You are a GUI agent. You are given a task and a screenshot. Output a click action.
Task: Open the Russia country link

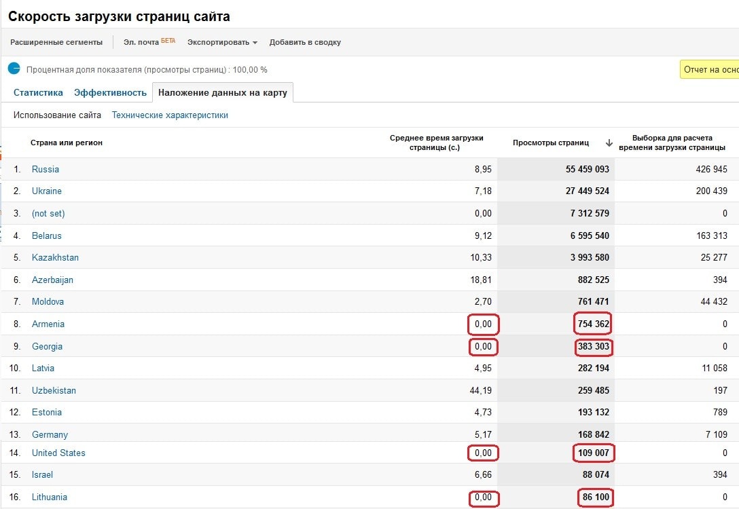point(46,170)
